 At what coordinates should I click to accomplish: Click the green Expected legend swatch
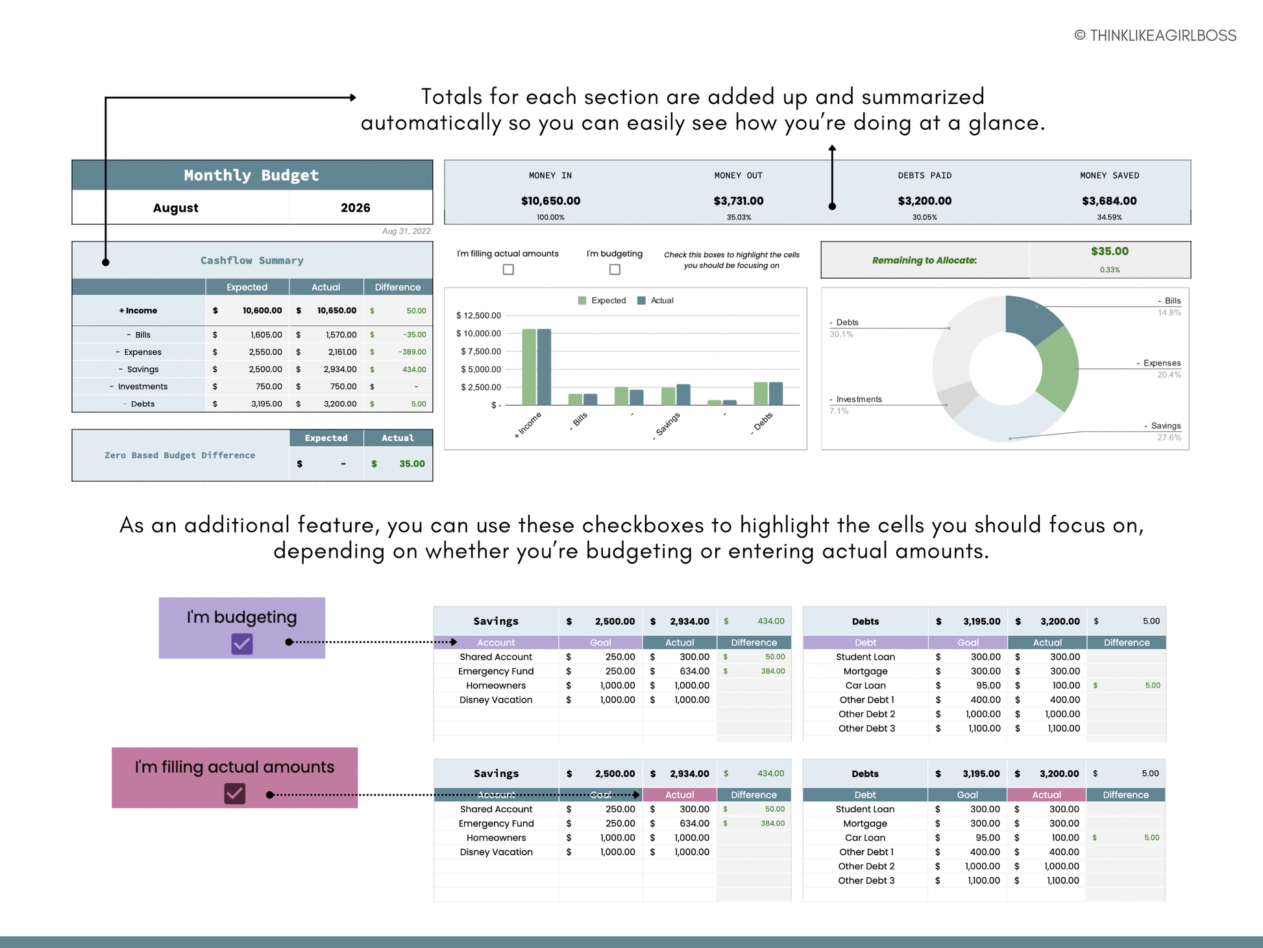(x=582, y=301)
